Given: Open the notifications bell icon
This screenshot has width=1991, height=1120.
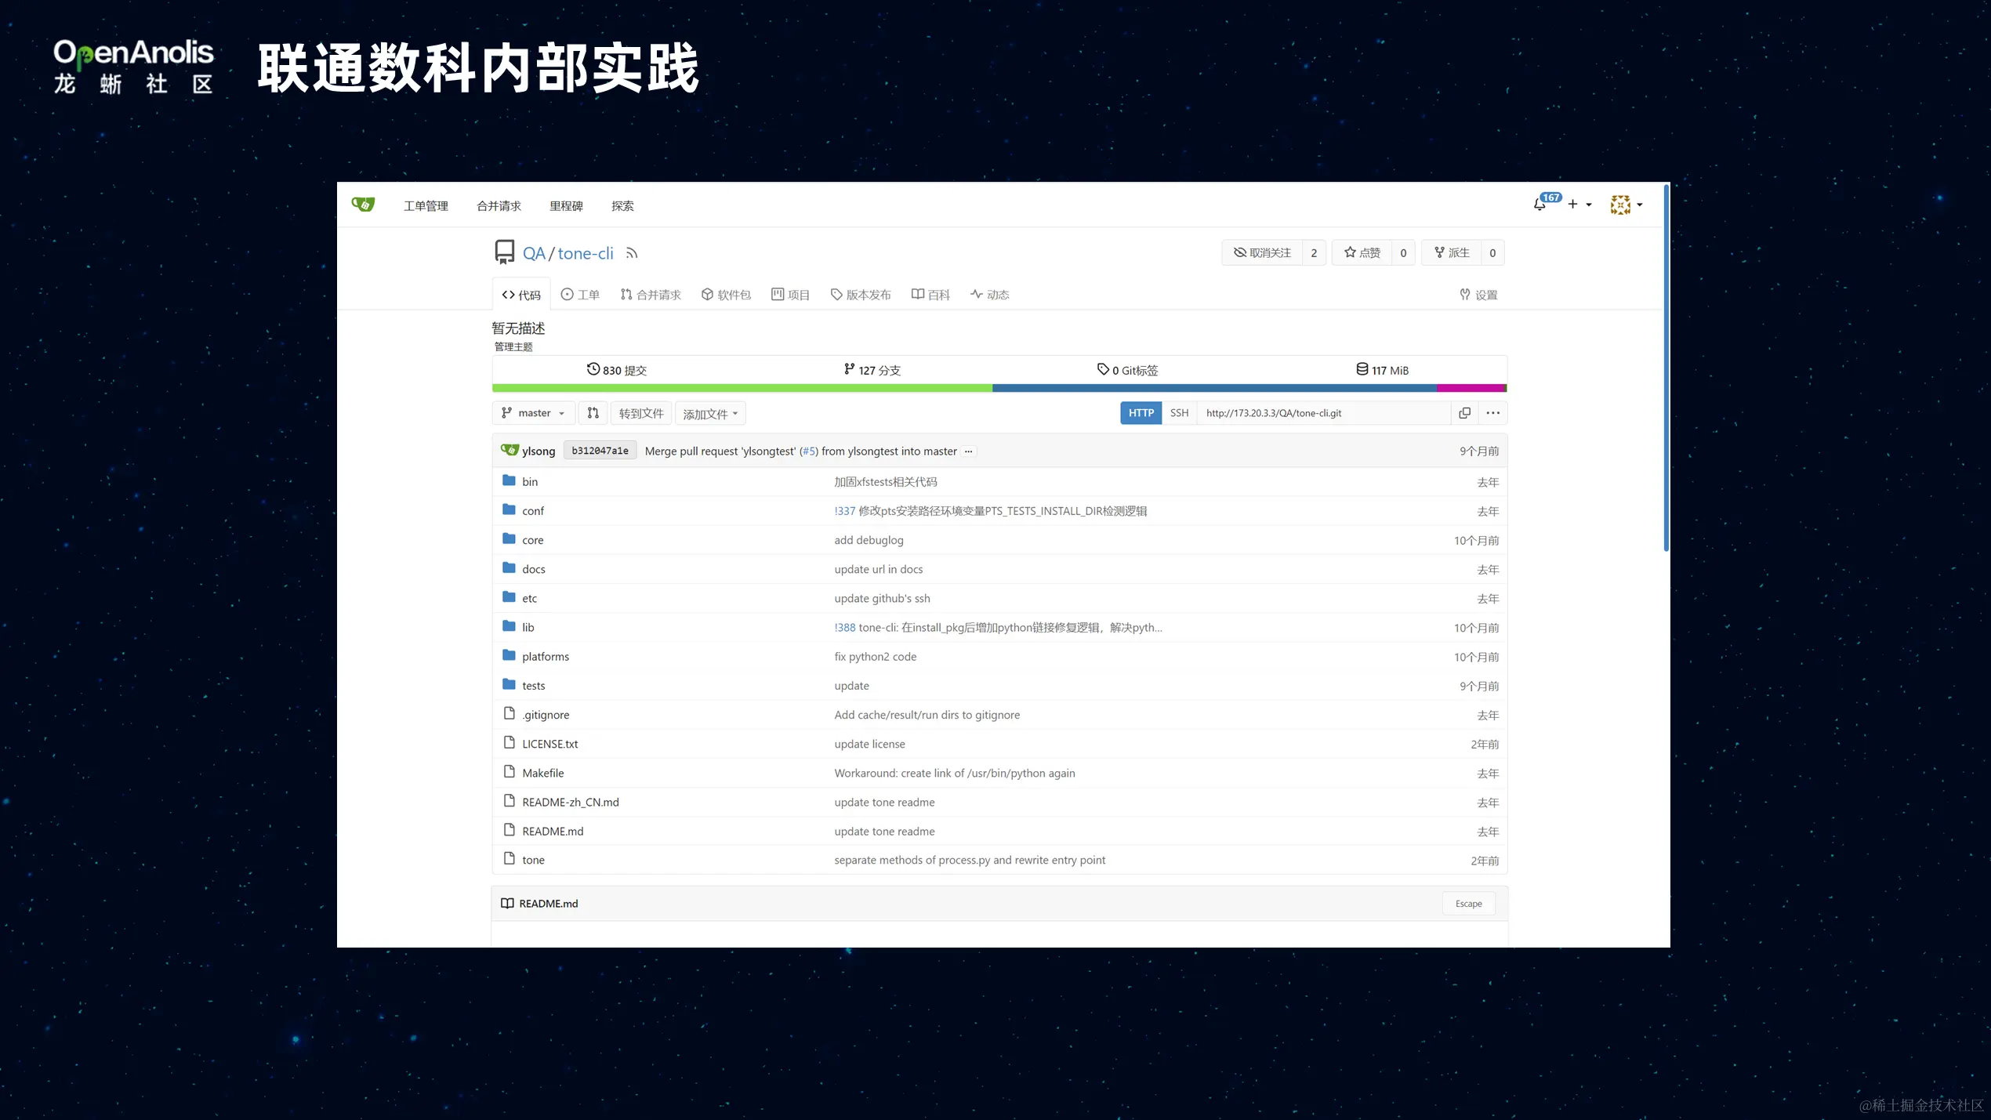Looking at the screenshot, I should coord(1539,205).
